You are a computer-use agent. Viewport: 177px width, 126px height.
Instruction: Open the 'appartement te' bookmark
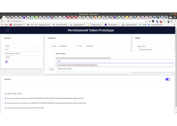point(78,25)
